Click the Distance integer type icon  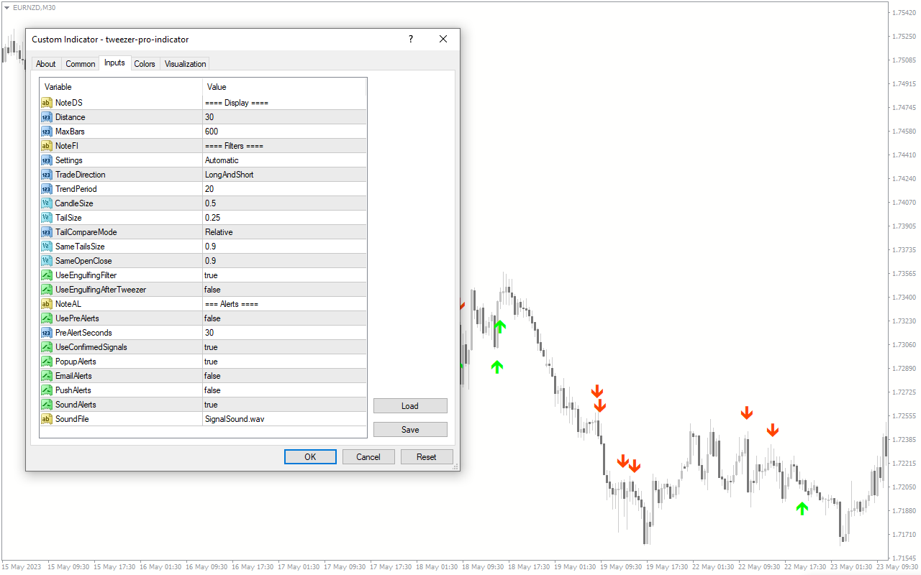[x=47, y=117]
